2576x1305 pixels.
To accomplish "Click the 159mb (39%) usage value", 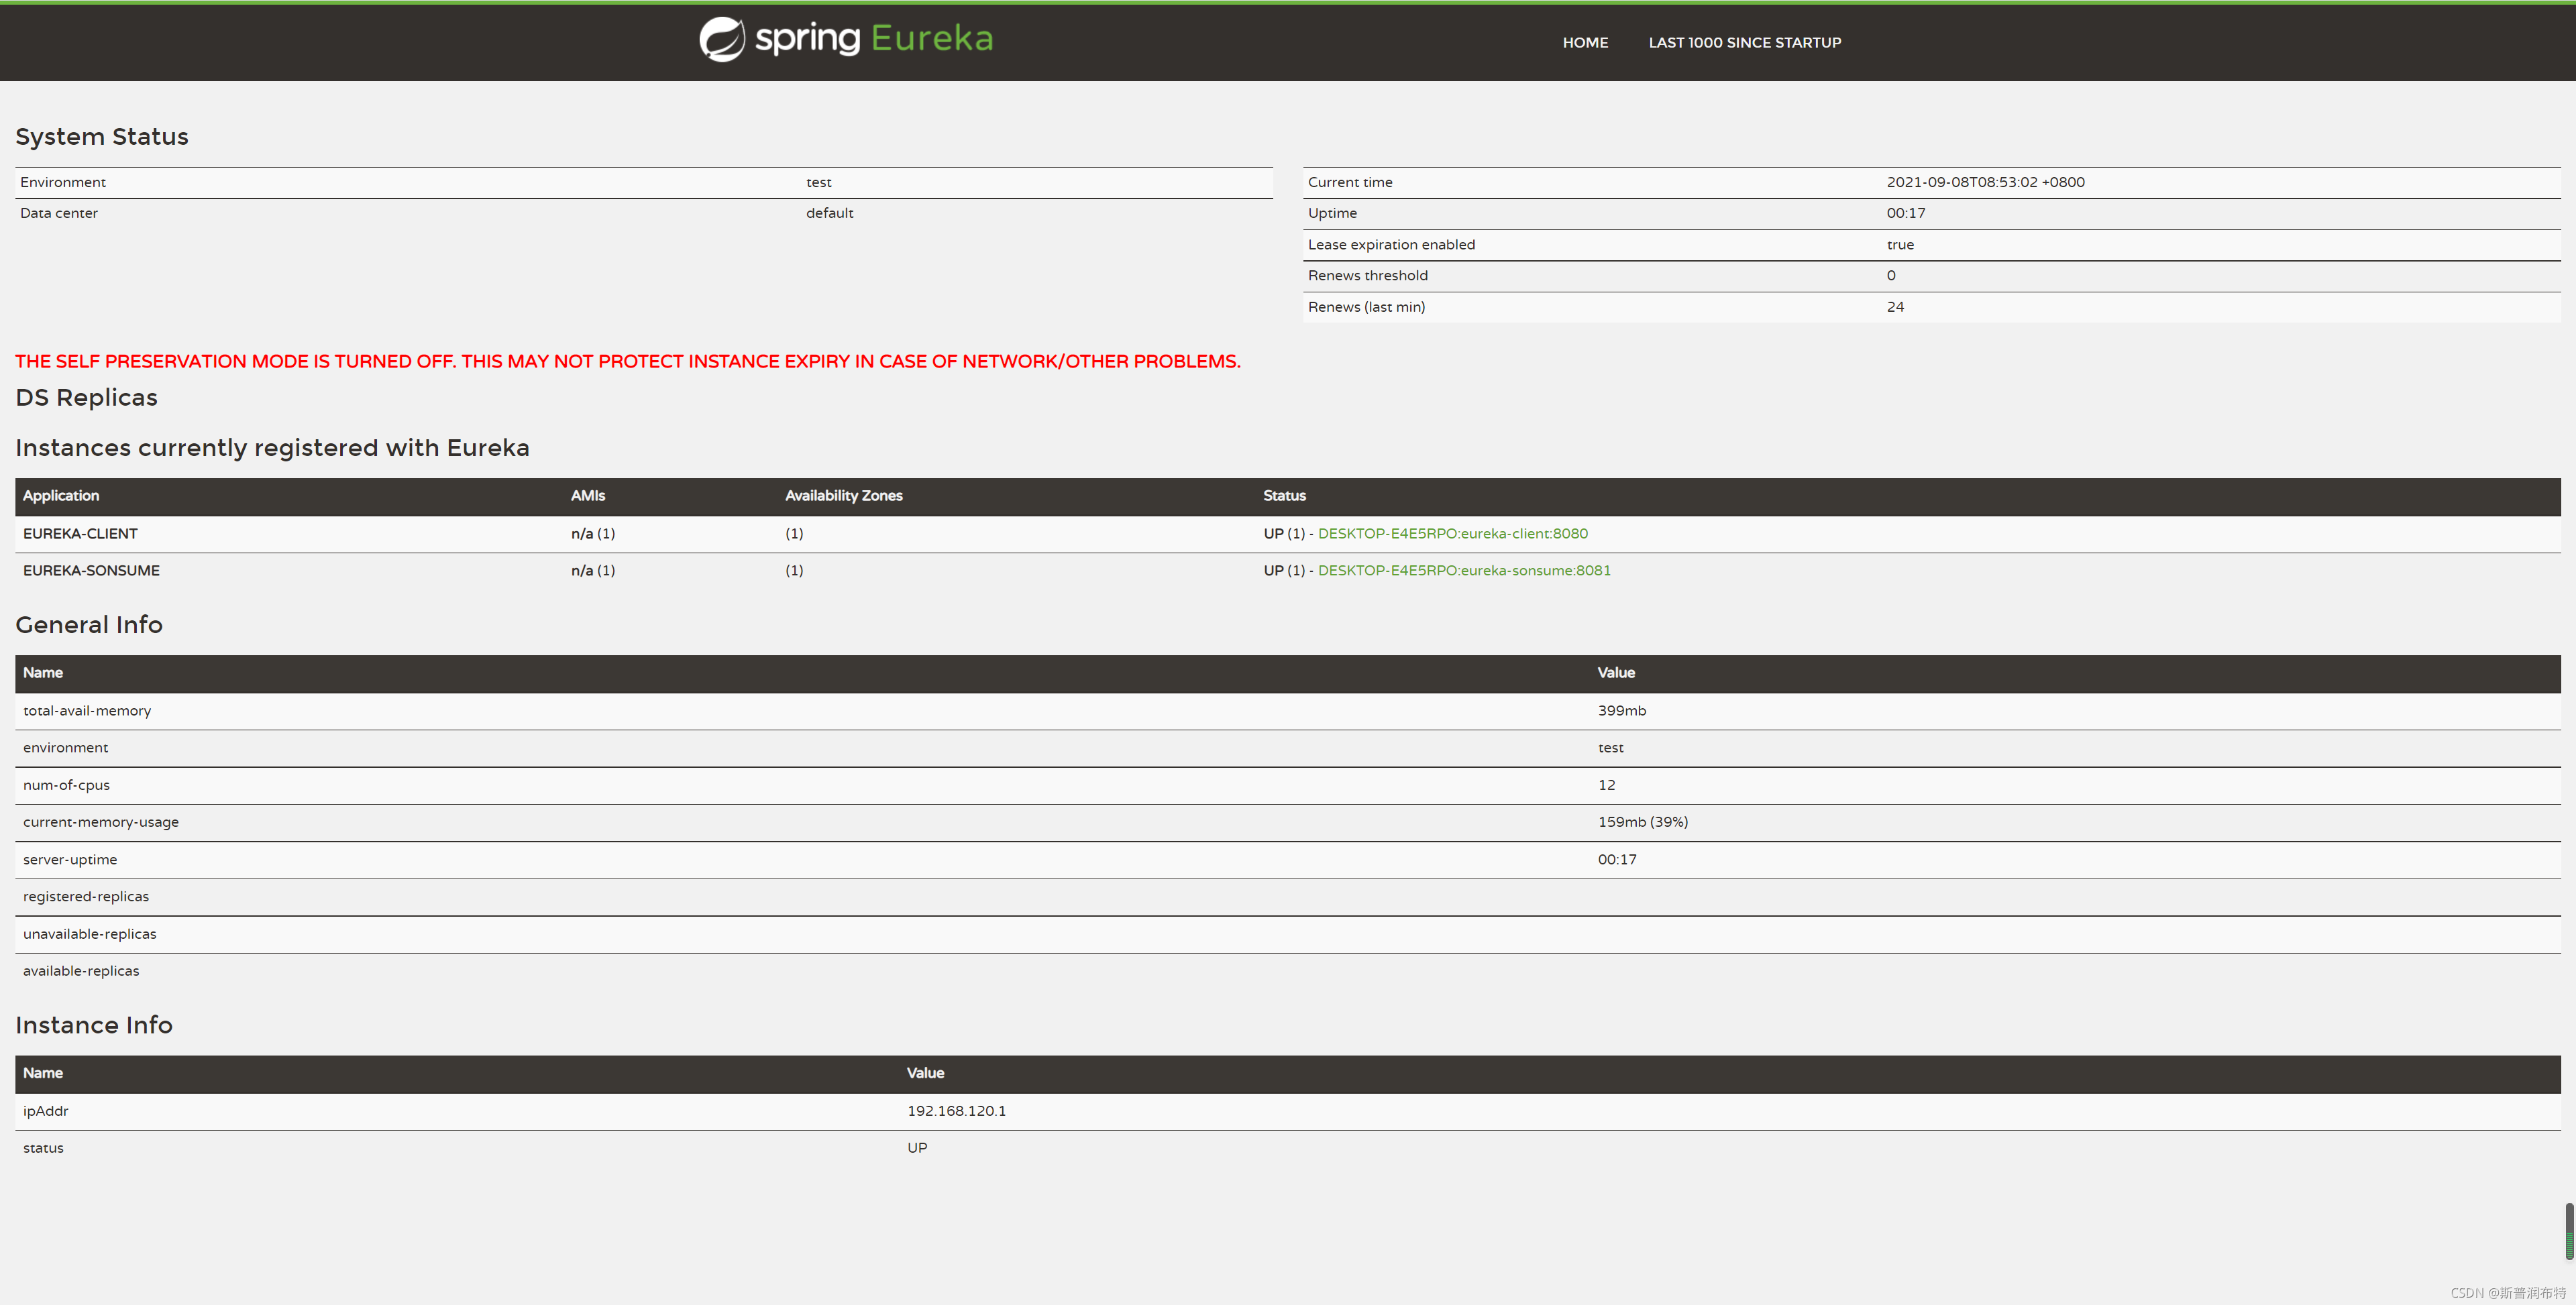I will tap(1642, 822).
